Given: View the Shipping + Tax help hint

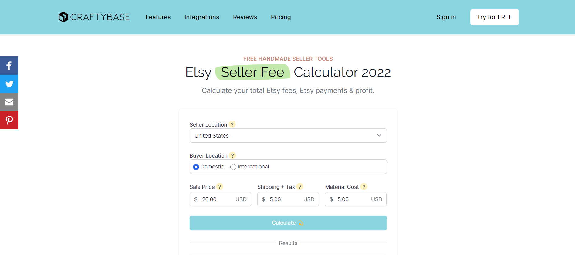Looking at the screenshot, I should tap(300, 187).
